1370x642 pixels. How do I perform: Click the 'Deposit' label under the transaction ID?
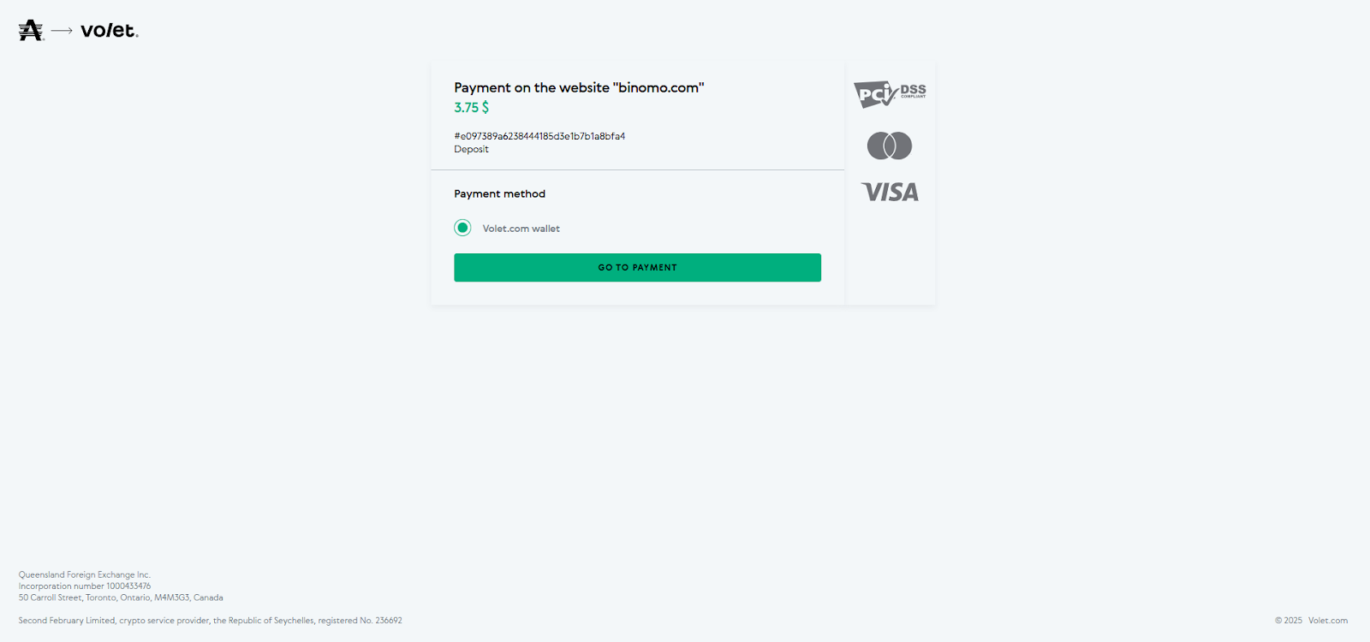471,149
